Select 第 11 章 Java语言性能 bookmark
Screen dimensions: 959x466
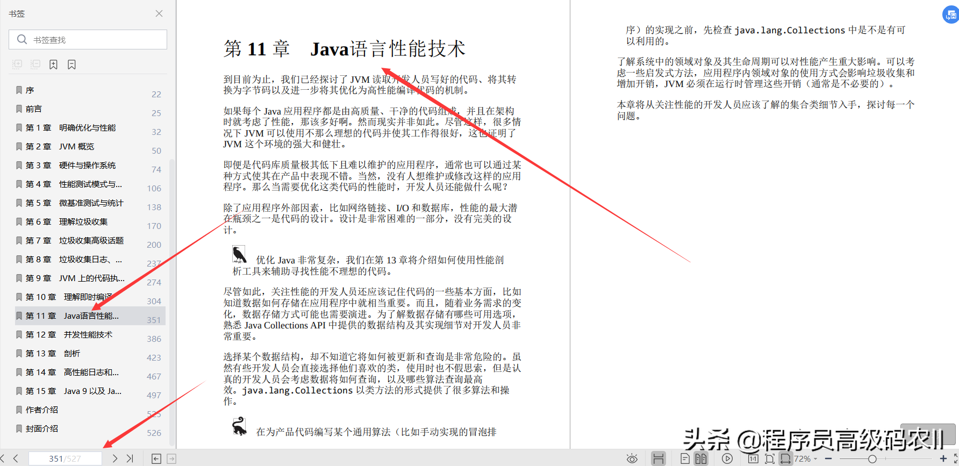coord(90,316)
